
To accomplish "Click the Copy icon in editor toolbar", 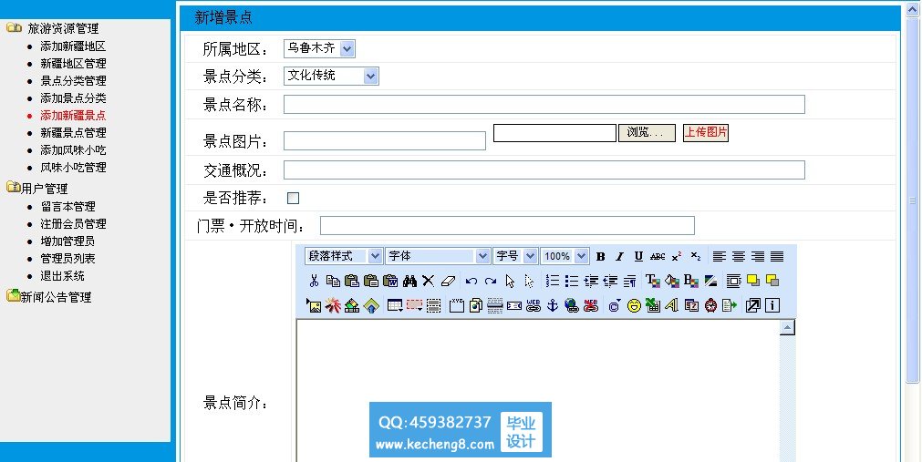I will click(333, 281).
